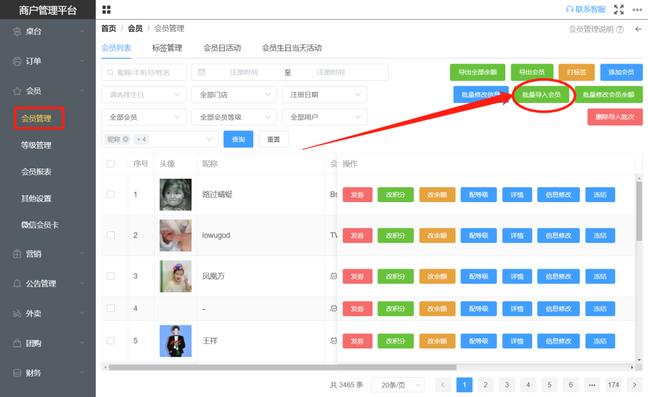Click the 添加会员 button
Image resolution: width=648 pixels, height=397 pixels.
[x=621, y=73]
